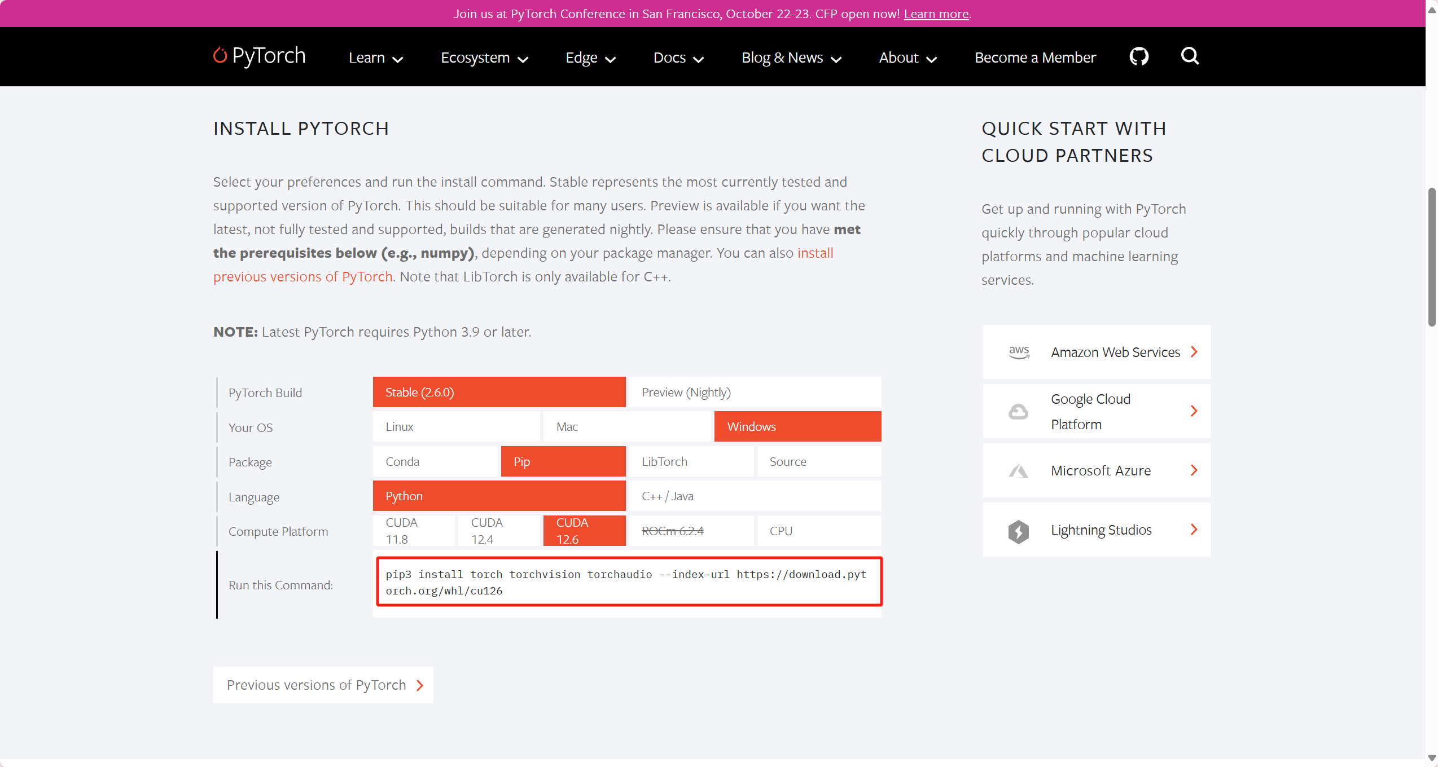The image size is (1438, 767).
Task: Open the Blog & News dropdown
Action: pyautogui.click(x=791, y=58)
